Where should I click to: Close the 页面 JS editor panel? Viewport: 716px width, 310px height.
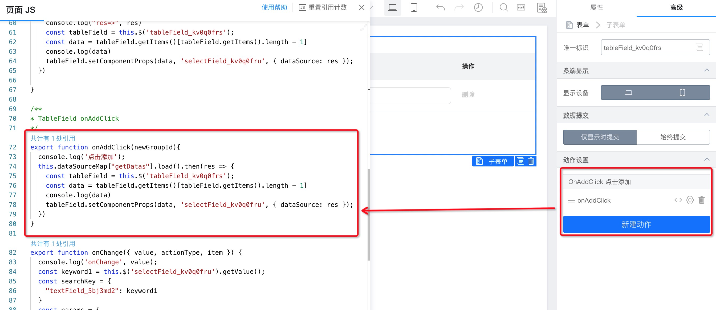click(361, 7)
